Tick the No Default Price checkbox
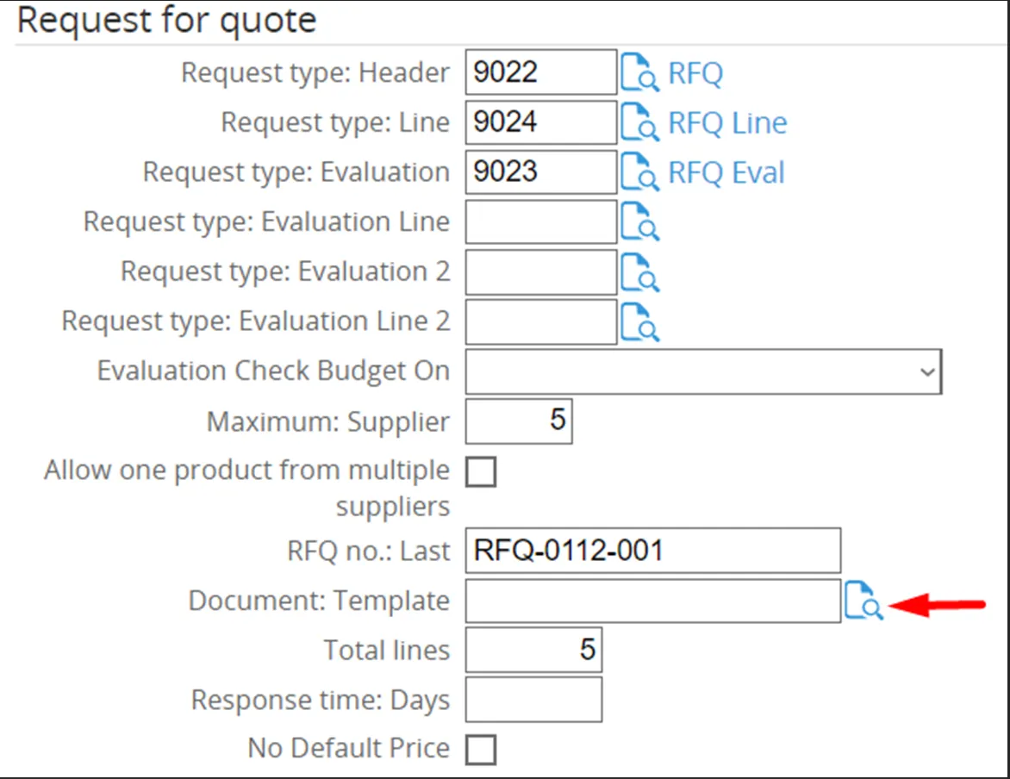This screenshot has width=1010, height=779. pyautogui.click(x=481, y=749)
